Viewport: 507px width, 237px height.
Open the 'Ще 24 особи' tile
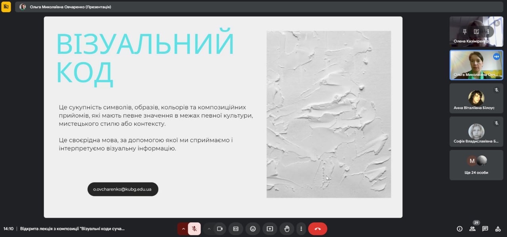tap(477, 165)
